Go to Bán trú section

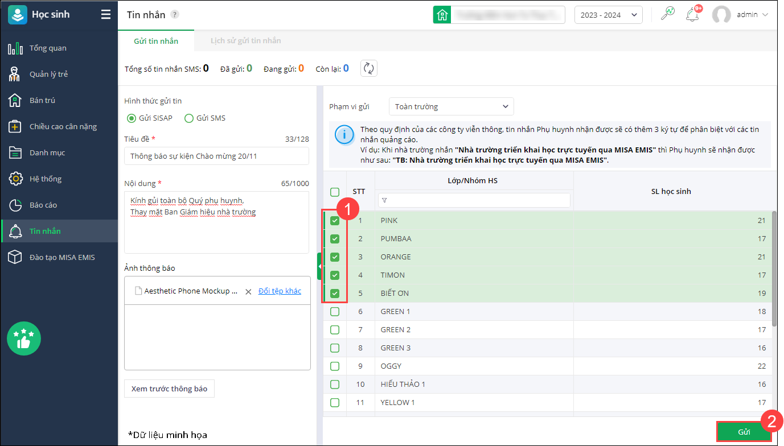pos(59,100)
